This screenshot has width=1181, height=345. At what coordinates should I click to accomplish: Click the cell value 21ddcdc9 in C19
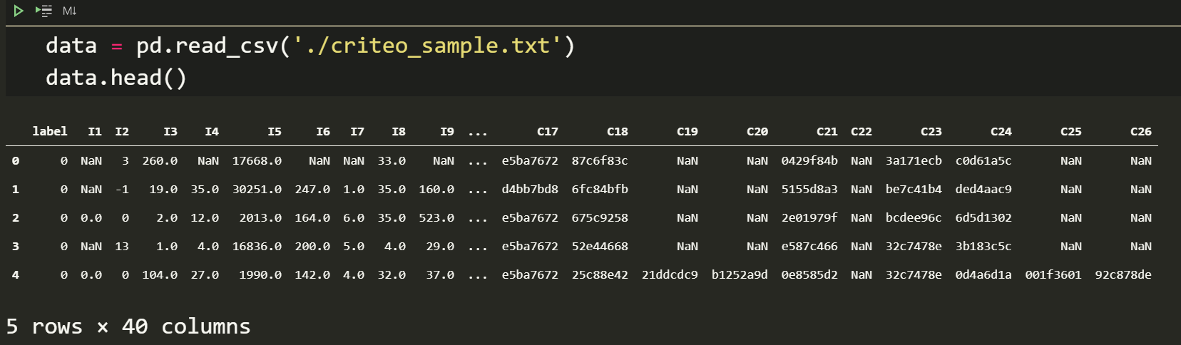point(670,275)
